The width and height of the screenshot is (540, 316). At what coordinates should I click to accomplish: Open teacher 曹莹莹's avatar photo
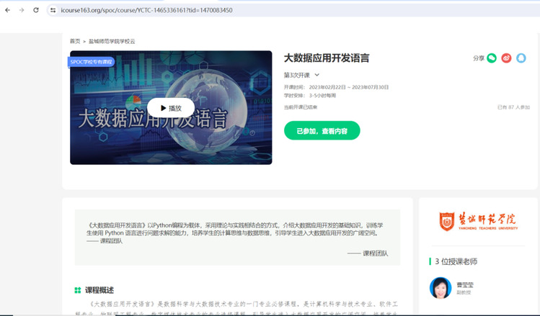440,287
